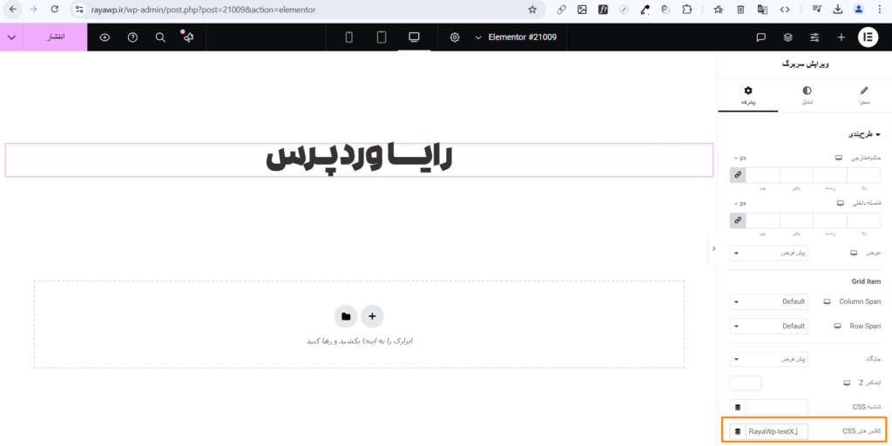Toggle margin linked values chain icon
Viewport: 892px width, 446px height.
click(737, 175)
